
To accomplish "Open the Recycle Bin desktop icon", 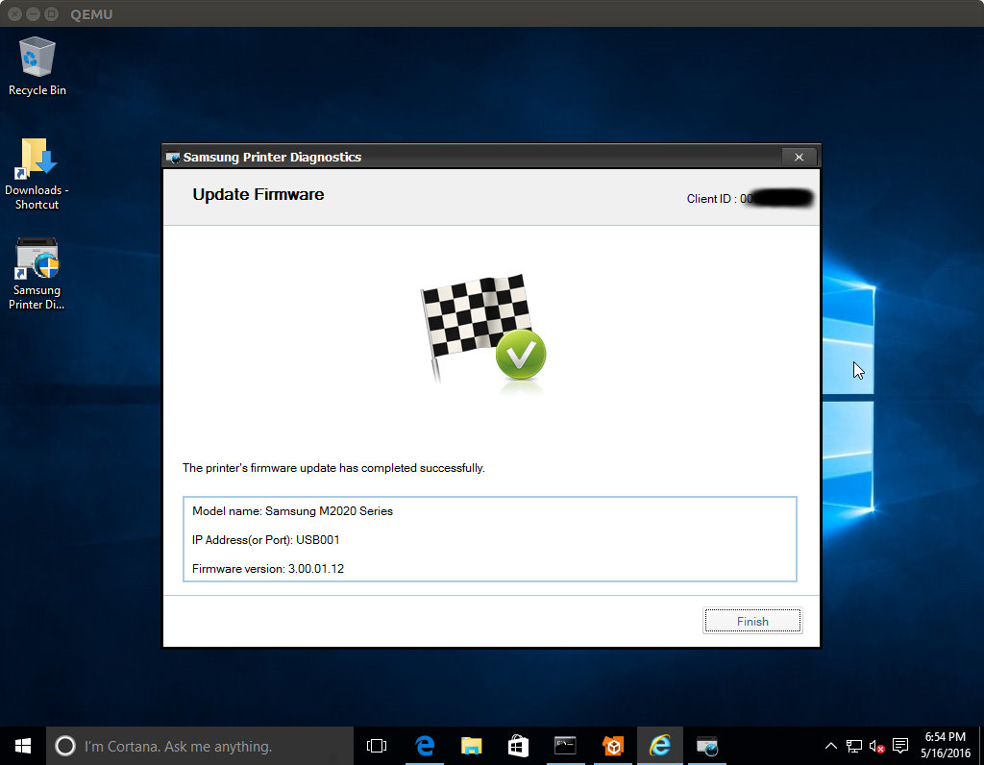I will 37,66.
